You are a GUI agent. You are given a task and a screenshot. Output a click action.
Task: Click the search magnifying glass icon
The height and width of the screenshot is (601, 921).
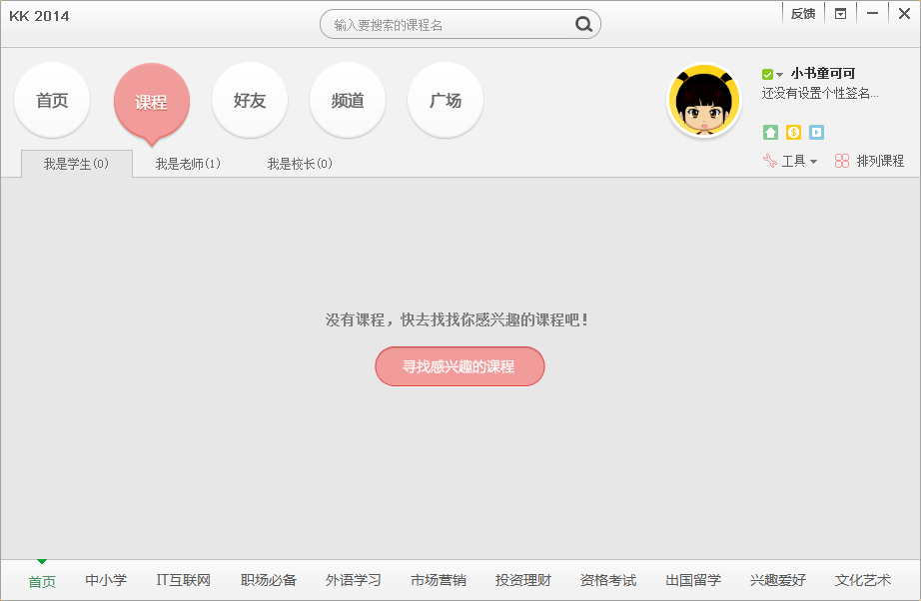coord(583,24)
